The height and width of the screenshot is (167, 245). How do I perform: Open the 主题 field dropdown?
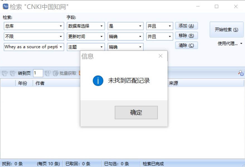click(101, 47)
